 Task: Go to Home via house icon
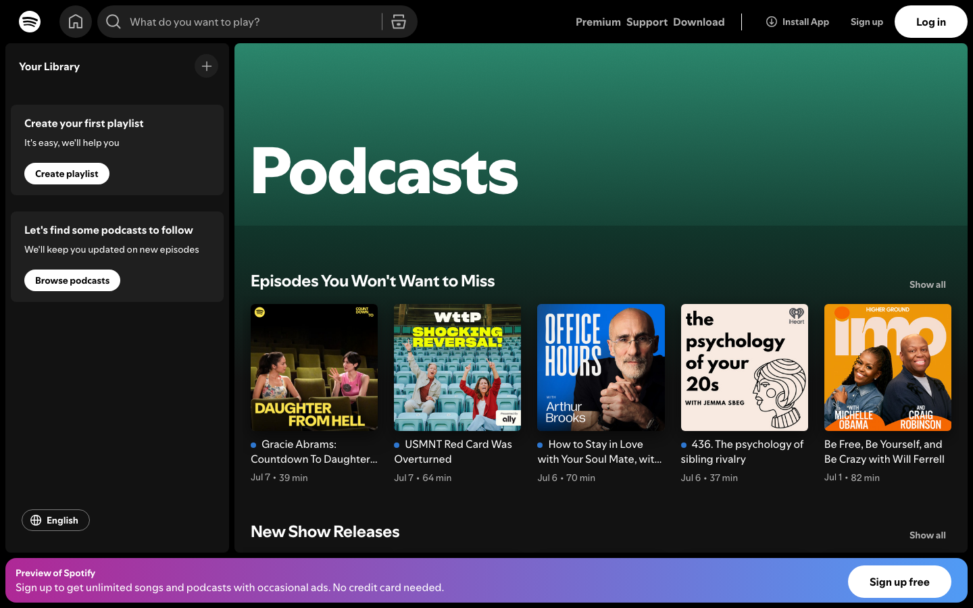(76, 22)
